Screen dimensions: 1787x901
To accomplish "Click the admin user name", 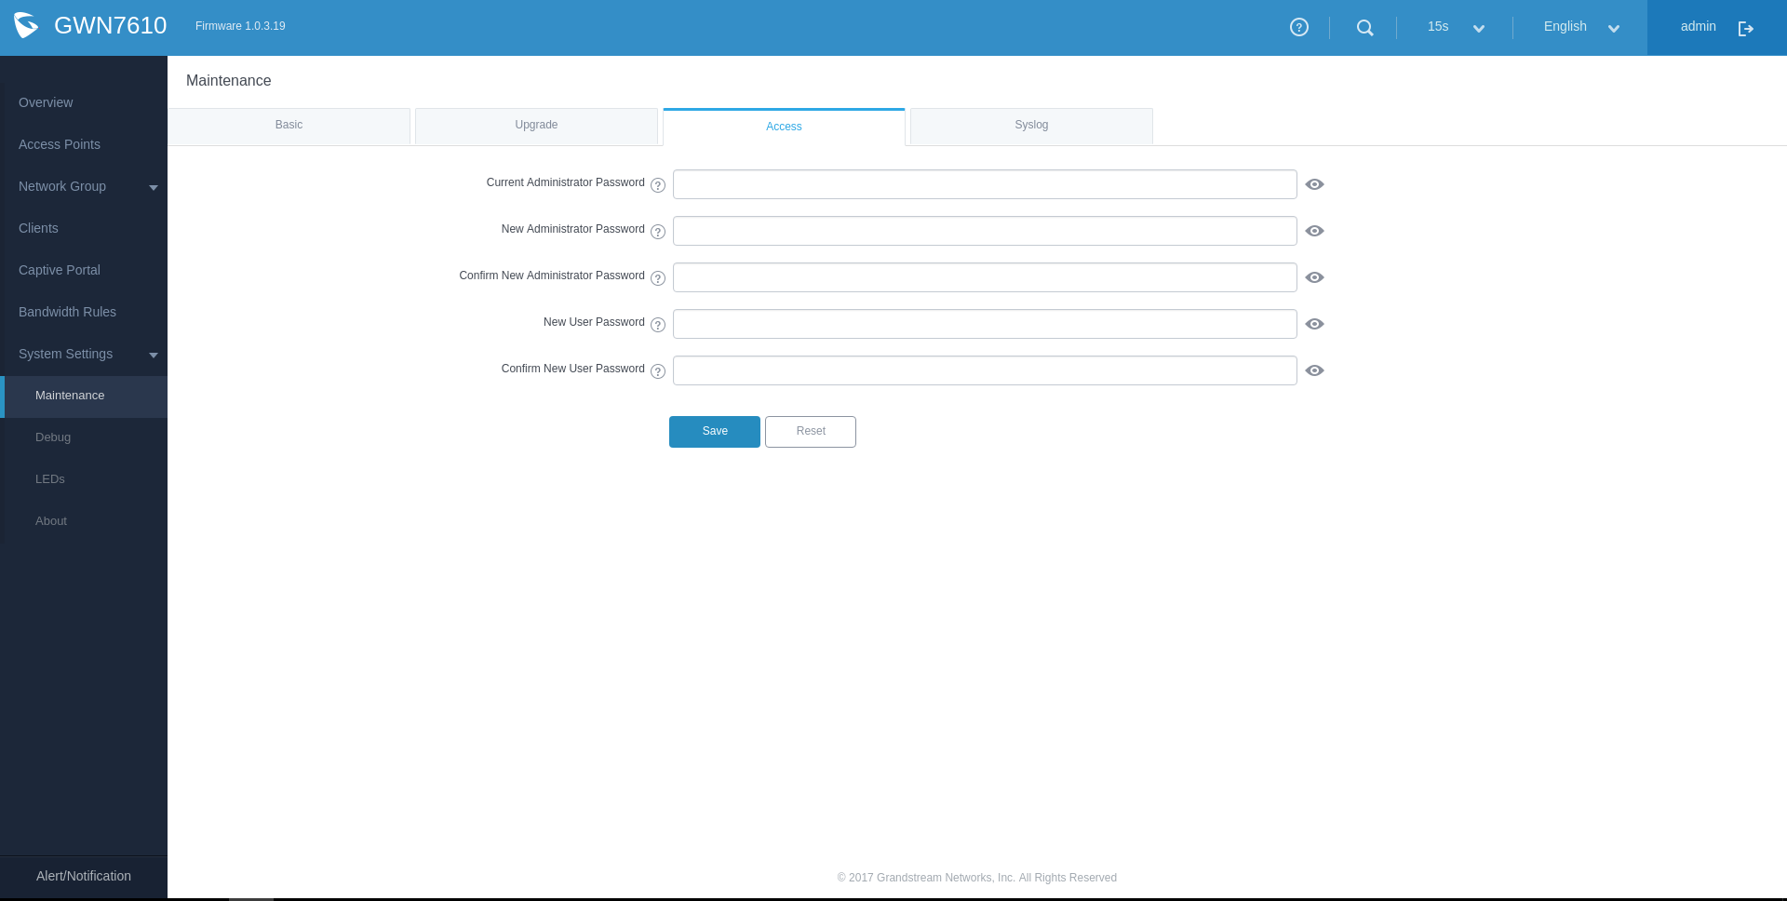I will (x=1699, y=26).
